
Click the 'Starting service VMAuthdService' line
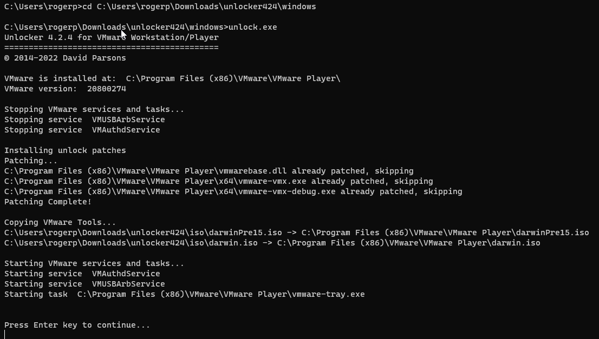82,274
